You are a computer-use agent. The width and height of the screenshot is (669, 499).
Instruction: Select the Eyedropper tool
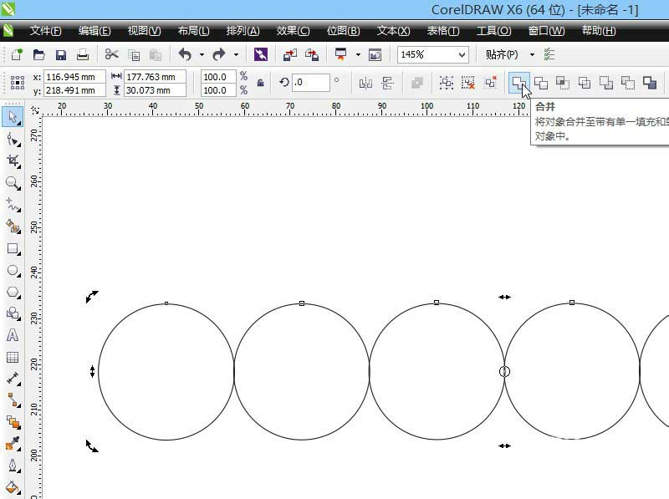point(13,444)
